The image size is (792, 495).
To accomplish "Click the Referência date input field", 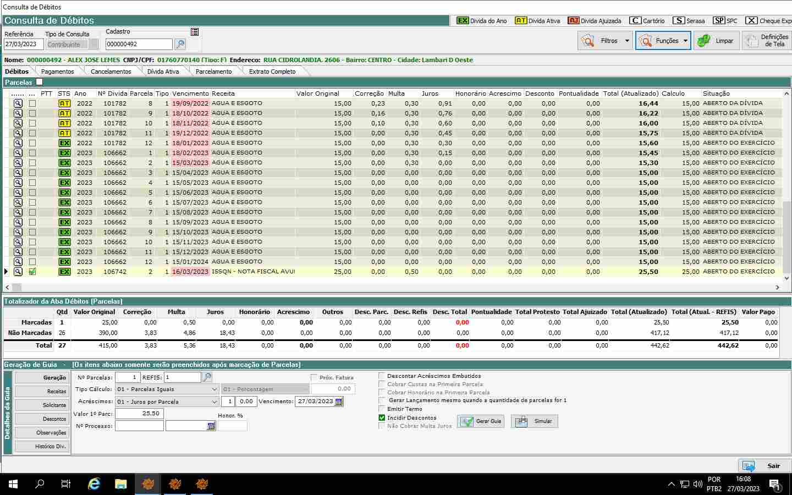I will tap(23, 44).
